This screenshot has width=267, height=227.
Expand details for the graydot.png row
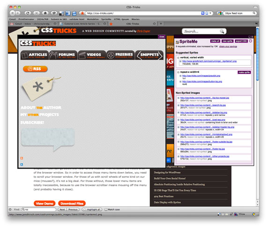(180, 76)
